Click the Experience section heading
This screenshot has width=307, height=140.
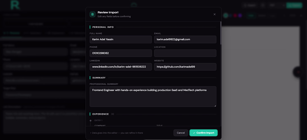(100, 114)
